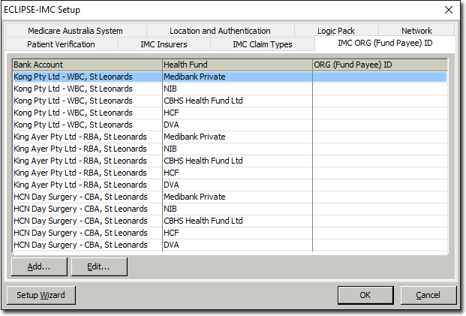This screenshot has width=466, height=316.
Task: Open the Location and Authentication tab
Action: (x=220, y=31)
